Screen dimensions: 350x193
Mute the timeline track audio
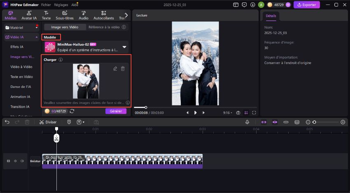[22, 161]
